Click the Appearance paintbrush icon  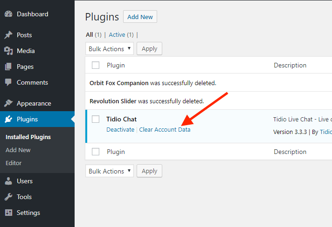tap(8, 103)
